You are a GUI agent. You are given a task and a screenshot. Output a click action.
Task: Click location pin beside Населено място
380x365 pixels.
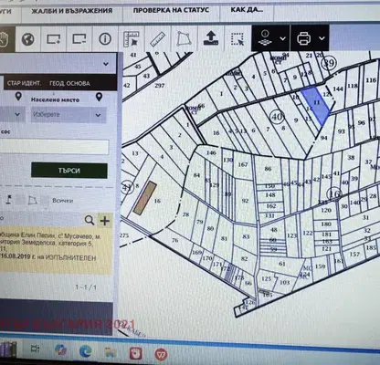99,97
